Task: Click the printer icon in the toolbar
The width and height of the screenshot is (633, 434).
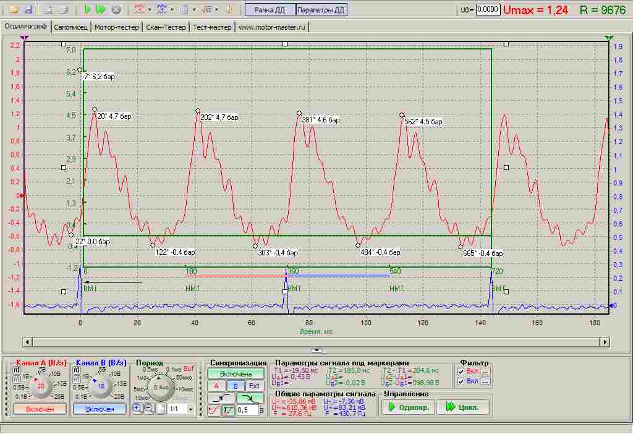Action: [64, 9]
